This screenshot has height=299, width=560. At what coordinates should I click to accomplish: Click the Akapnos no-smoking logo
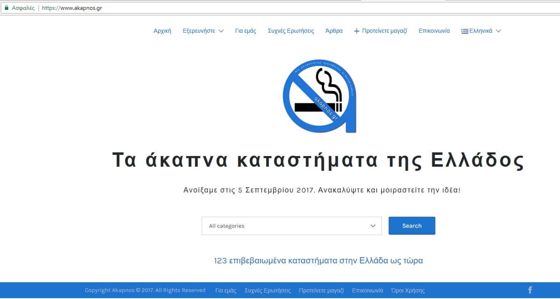(319, 96)
